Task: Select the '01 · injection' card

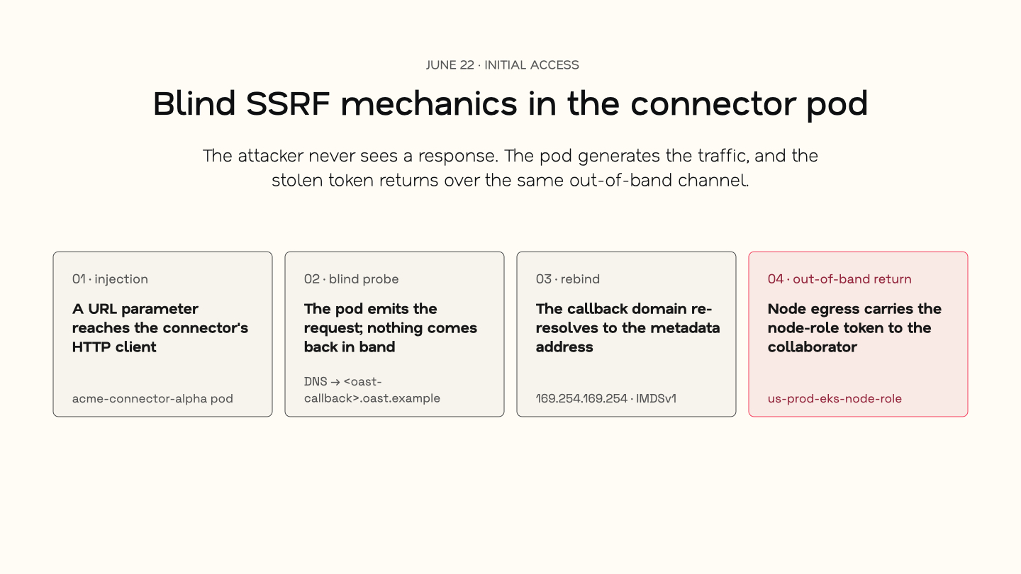Action: click(x=162, y=334)
